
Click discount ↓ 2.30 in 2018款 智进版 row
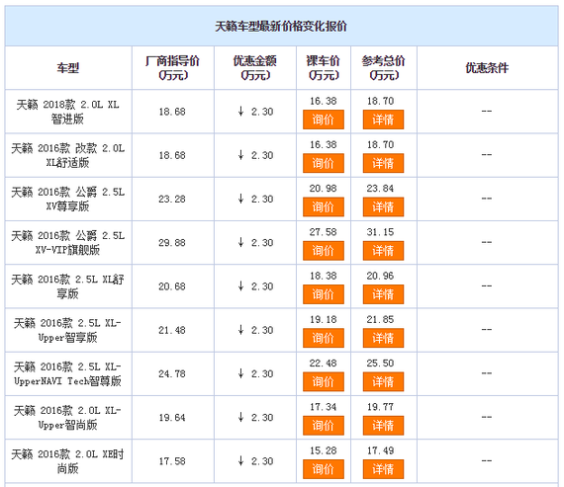pyautogui.click(x=255, y=112)
